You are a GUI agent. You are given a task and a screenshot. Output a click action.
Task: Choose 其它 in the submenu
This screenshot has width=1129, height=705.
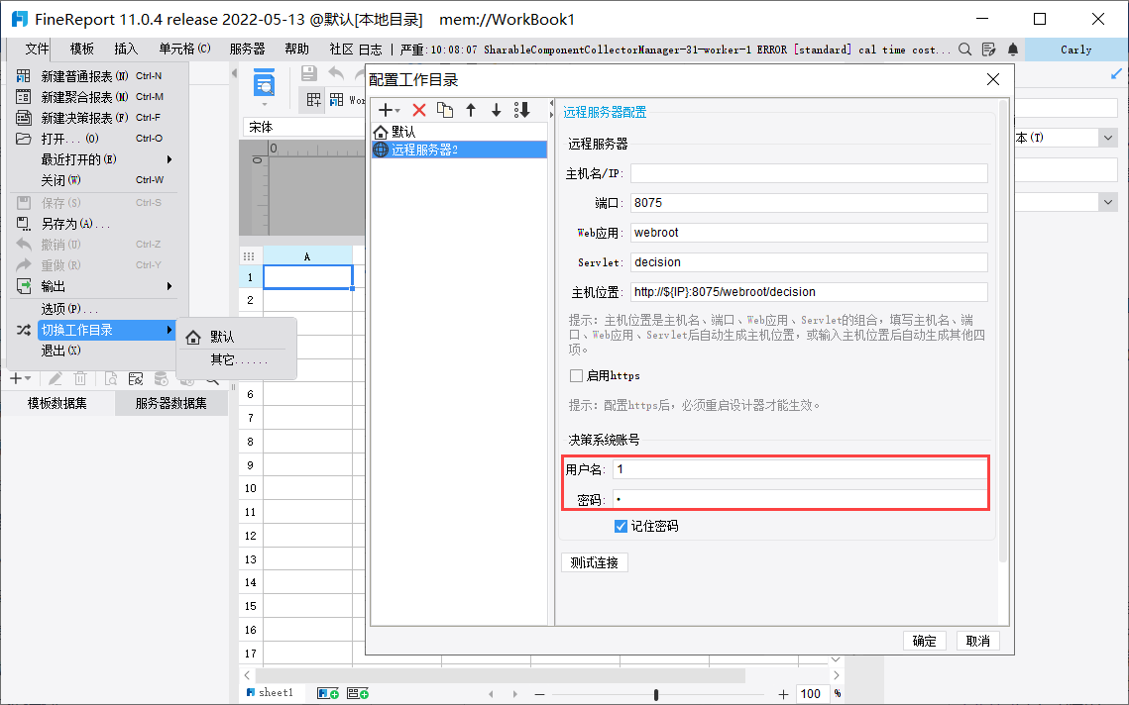237,359
